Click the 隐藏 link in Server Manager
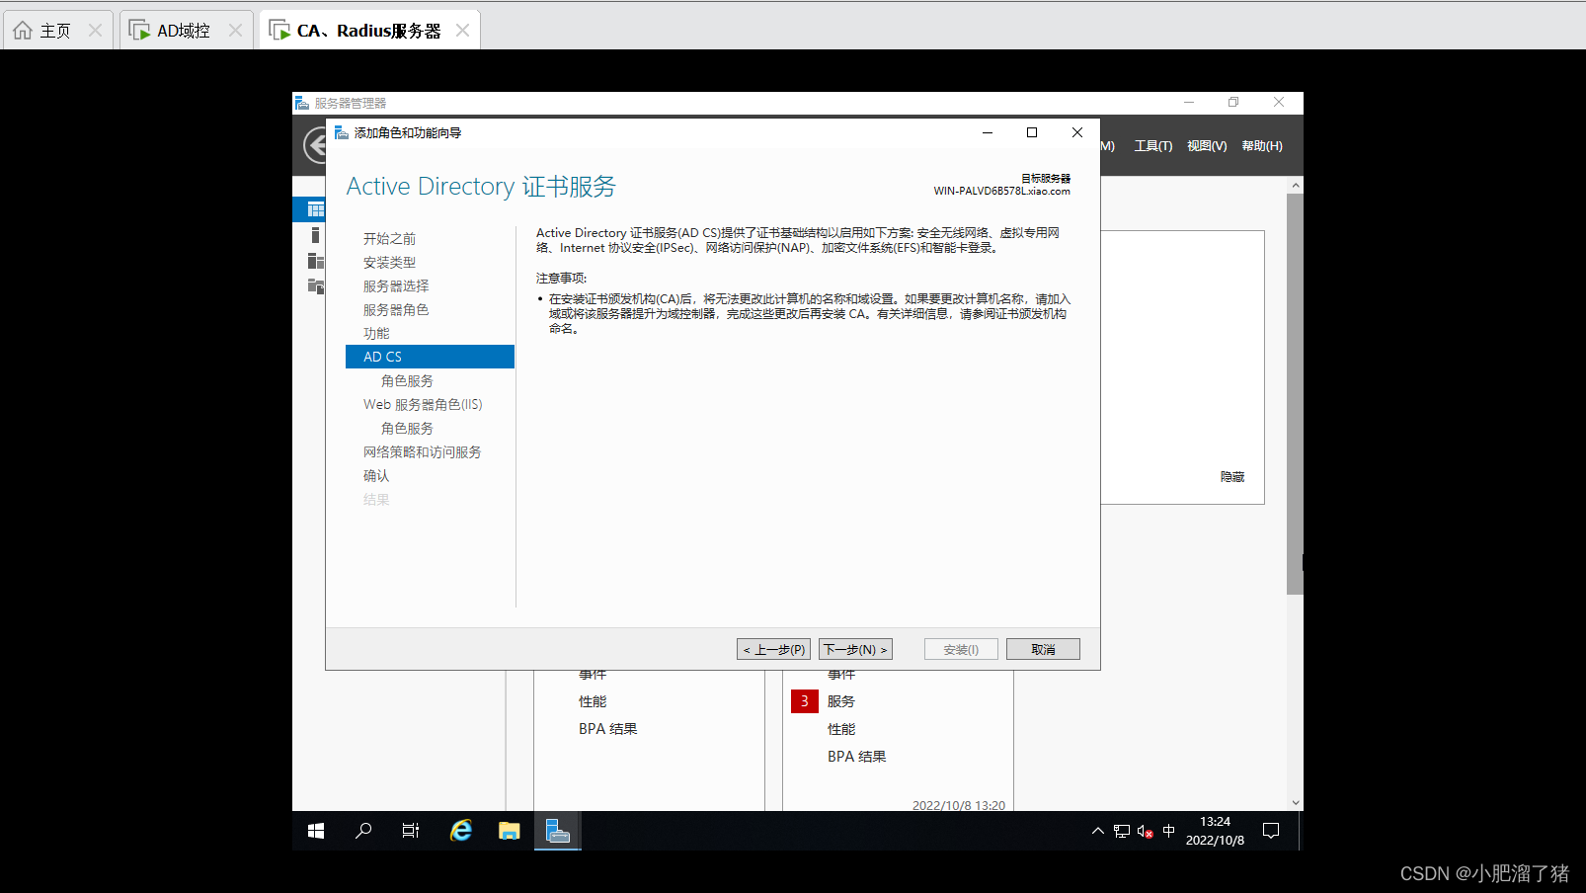The height and width of the screenshot is (893, 1586). point(1232,476)
